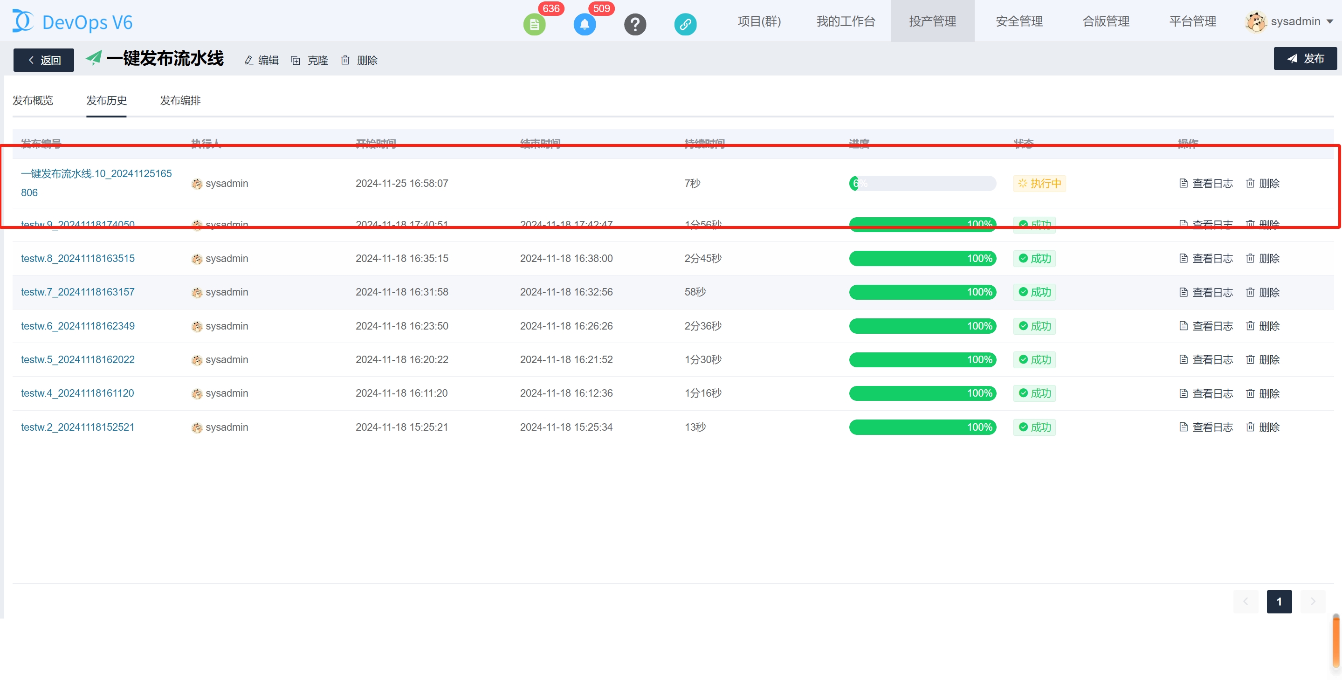Click the trash delete icon beside 克隆

345,61
